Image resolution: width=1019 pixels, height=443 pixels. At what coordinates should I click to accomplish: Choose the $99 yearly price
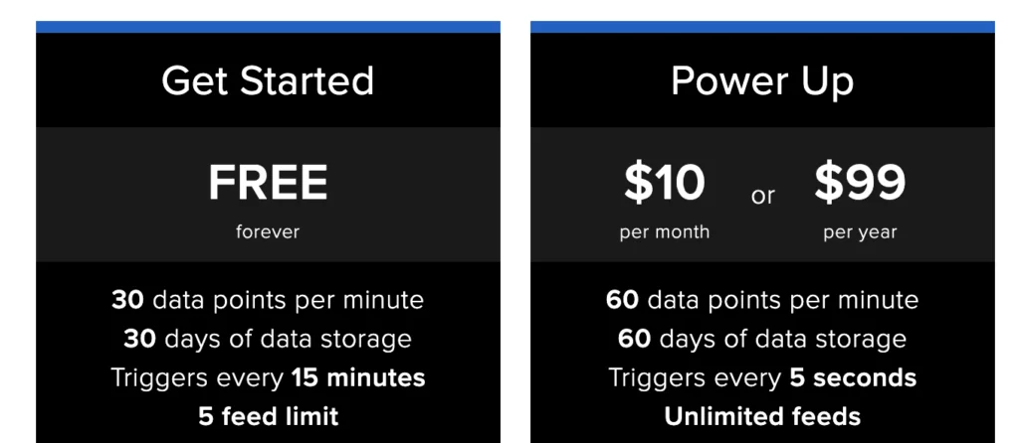tap(860, 183)
